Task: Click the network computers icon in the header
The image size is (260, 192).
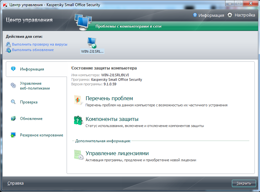Action: [83, 22]
